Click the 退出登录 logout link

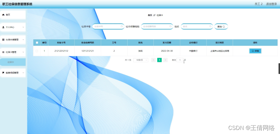tap(271, 4)
